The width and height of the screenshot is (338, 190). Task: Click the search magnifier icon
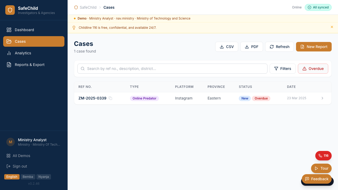pos(83,69)
